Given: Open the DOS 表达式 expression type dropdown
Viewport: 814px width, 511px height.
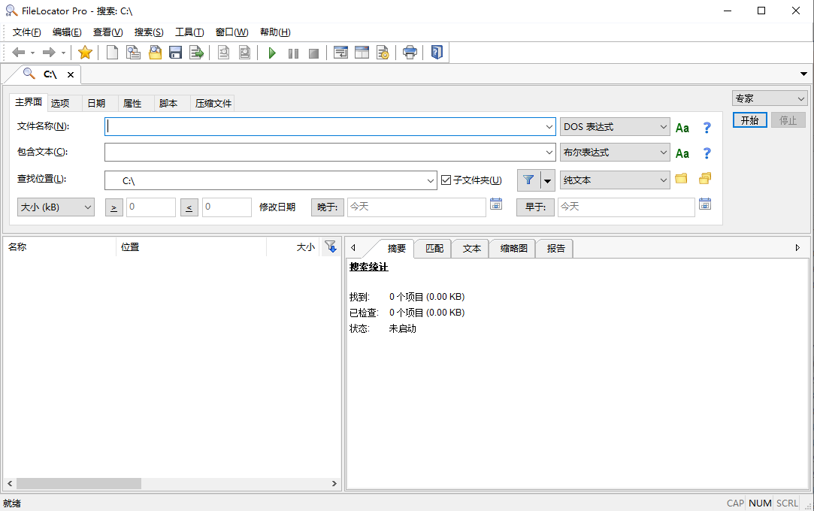Looking at the screenshot, I should coord(615,127).
